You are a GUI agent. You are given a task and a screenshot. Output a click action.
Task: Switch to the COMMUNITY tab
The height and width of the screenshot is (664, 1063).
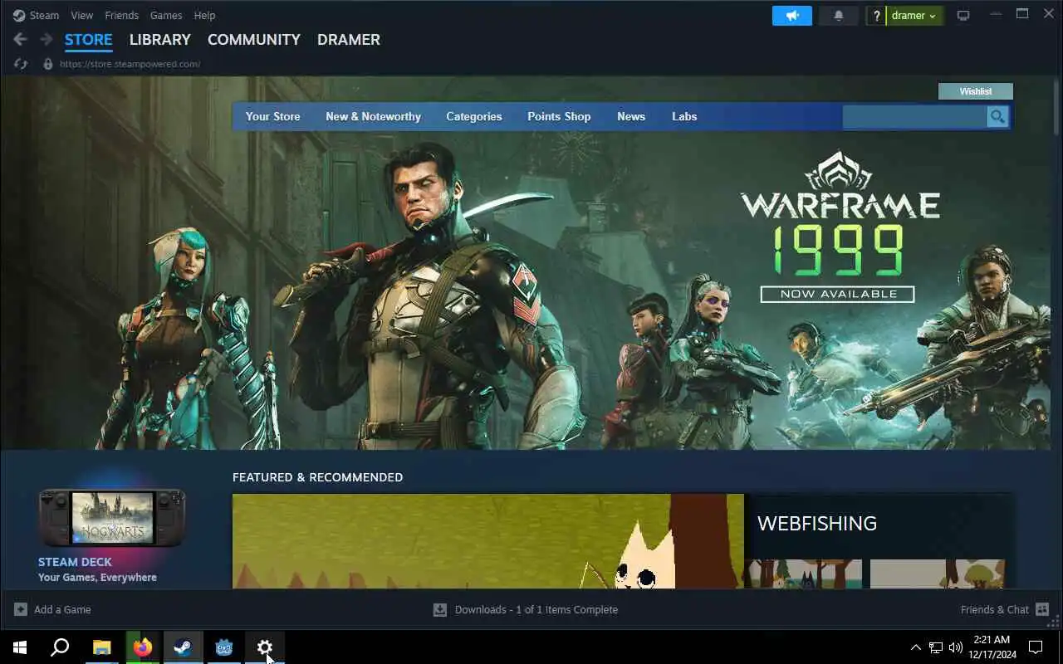pyautogui.click(x=253, y=40)
